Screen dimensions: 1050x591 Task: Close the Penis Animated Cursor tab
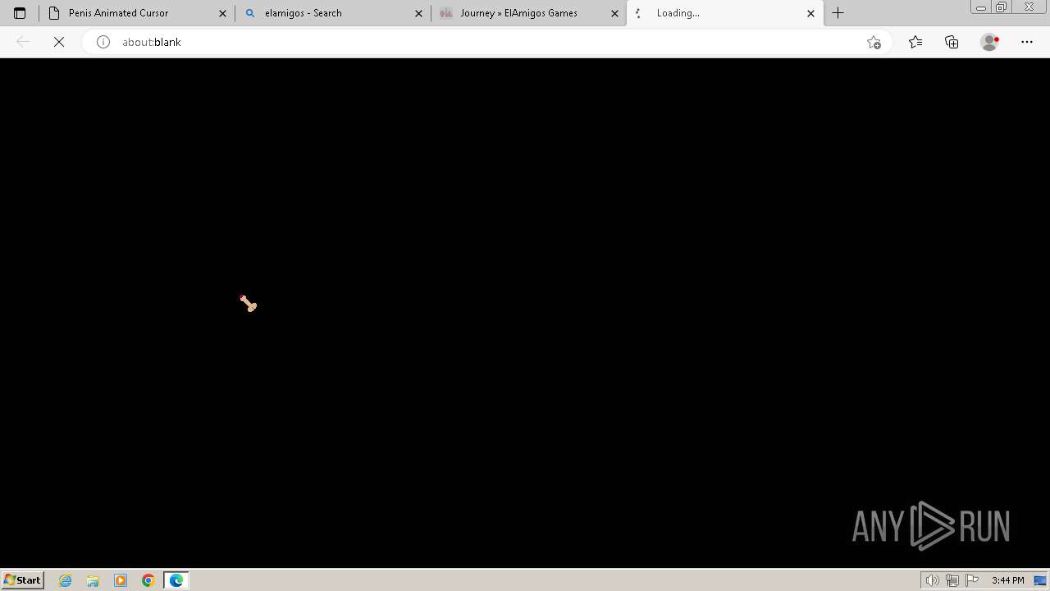click(x=223, y=13)
